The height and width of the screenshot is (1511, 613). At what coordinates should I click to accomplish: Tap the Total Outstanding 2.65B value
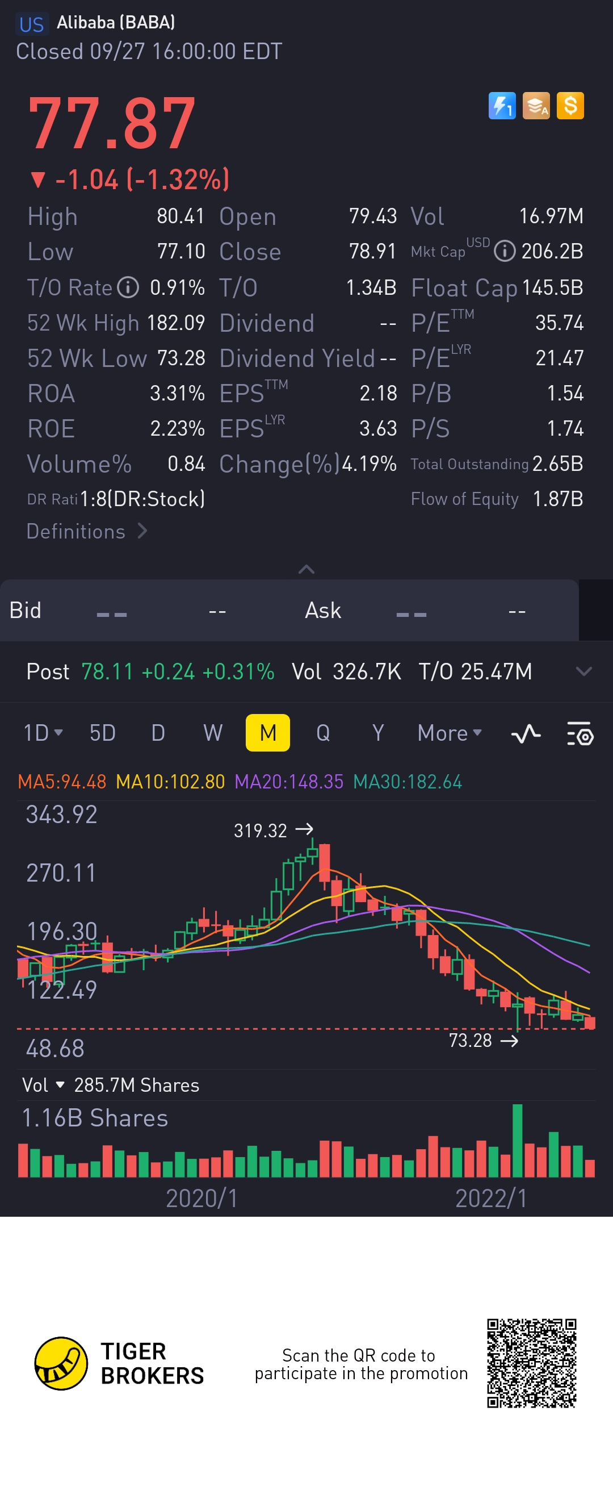(558, 464)
